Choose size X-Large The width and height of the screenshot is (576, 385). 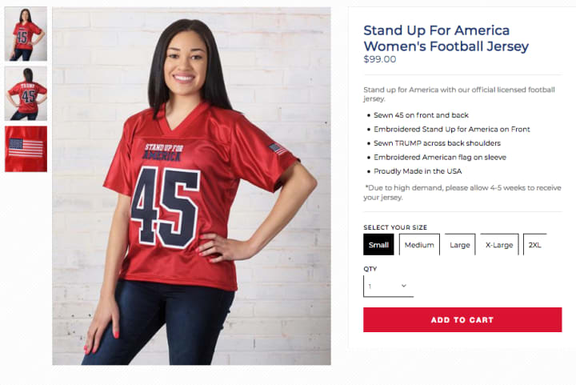(499, 245)
